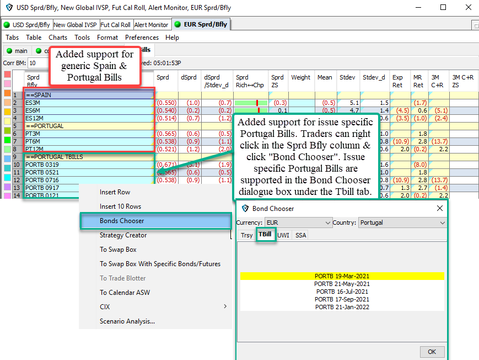
Task: Open the Preferences menu
Action: point(142,38)
